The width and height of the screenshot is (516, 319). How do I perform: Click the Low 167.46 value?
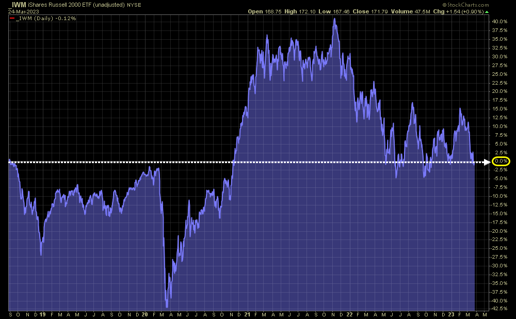[x=334, y=11]
